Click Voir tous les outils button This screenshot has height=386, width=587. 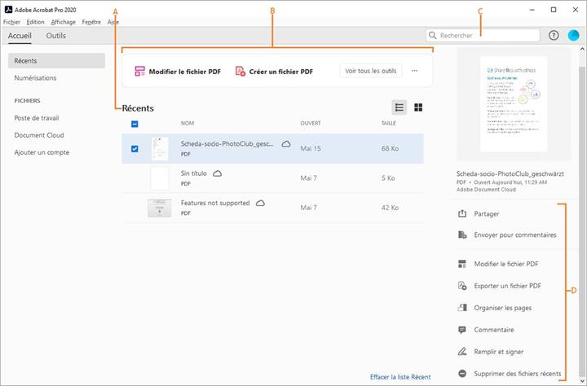point(371,71)
